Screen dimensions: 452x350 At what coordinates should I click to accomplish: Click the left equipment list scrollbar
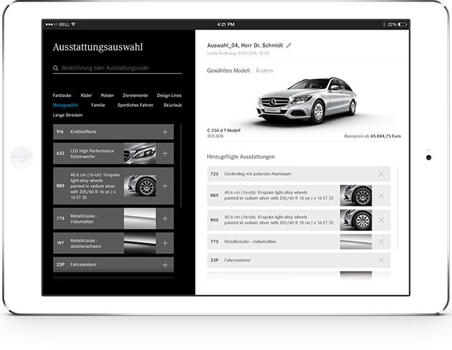click(181, 166)
